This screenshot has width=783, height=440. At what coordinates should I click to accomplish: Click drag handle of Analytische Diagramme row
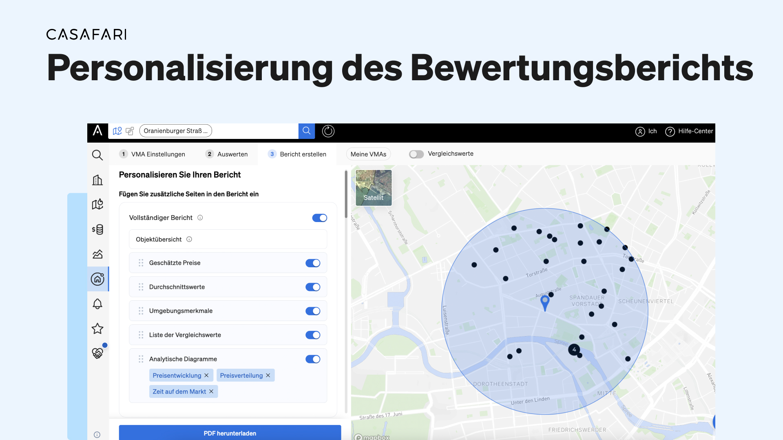[x=141, y=359]
